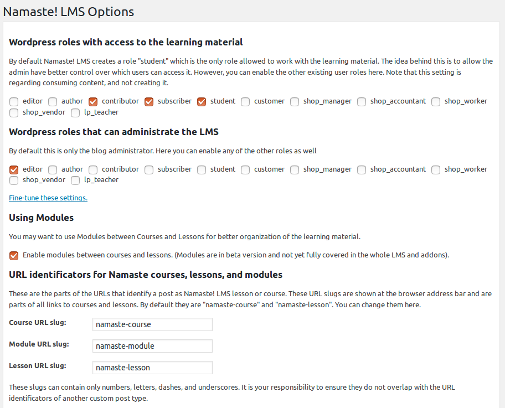Screen dimensions: 505x408
Task: Click heading 'Wordpress roles with access to the learning material'
Action: point(126,42)
